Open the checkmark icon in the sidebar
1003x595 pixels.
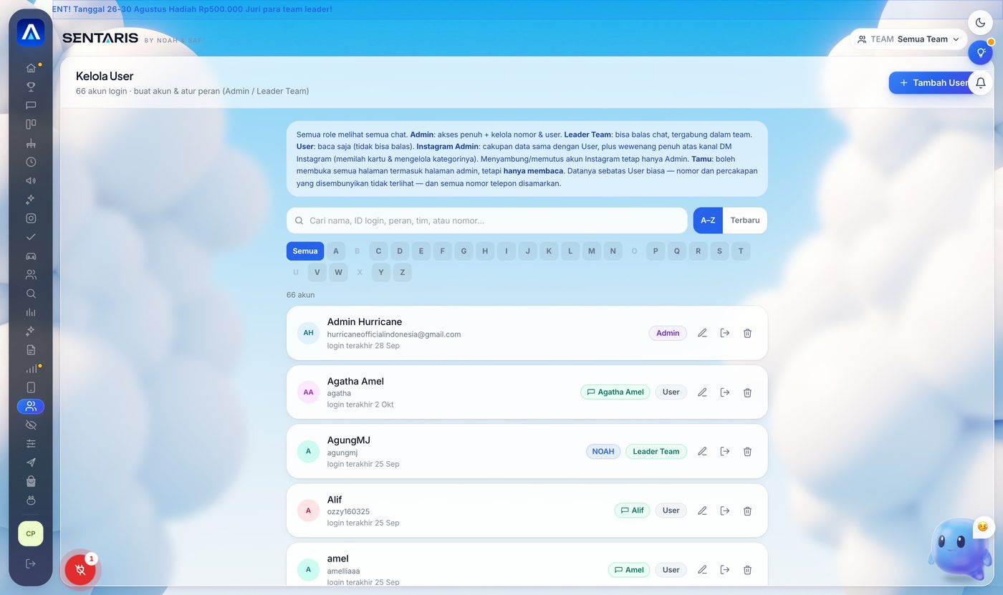point(31,237)
